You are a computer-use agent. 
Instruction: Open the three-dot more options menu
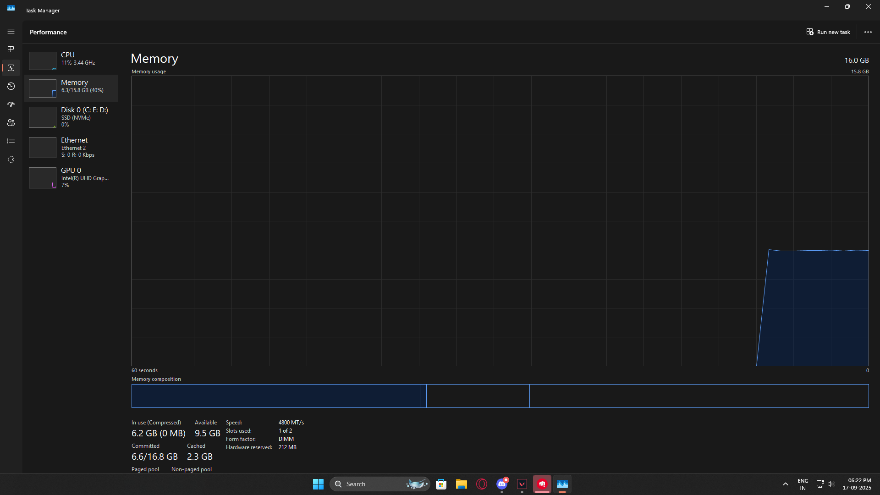(x=868, y=32)
